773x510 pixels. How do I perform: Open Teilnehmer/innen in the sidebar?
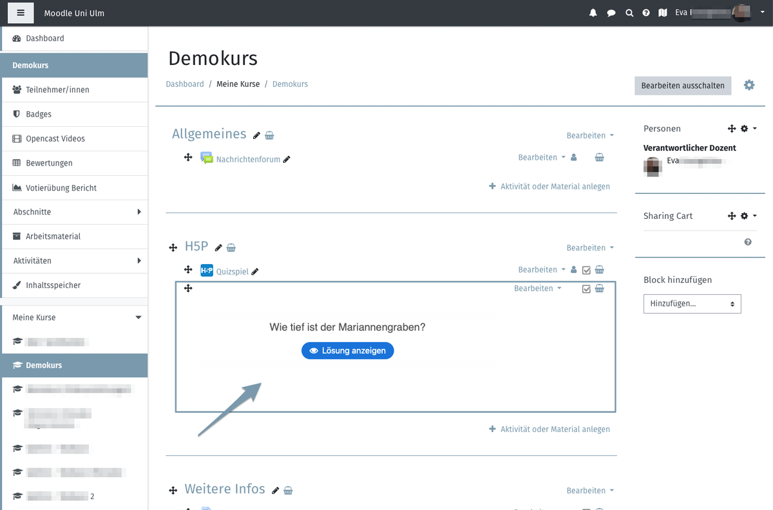click(57, 90)
